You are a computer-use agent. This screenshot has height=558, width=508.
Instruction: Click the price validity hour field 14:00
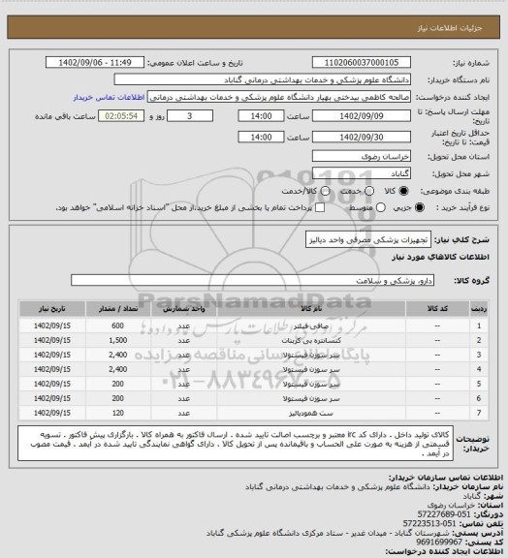point(261,138)
